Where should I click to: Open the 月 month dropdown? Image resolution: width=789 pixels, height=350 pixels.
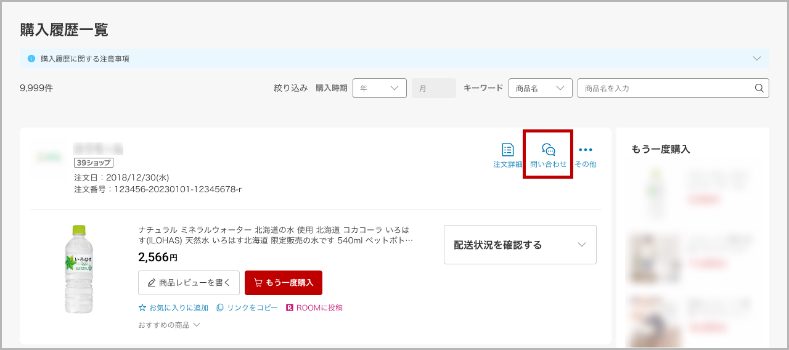pyautogui.click(x=433, y=88)
